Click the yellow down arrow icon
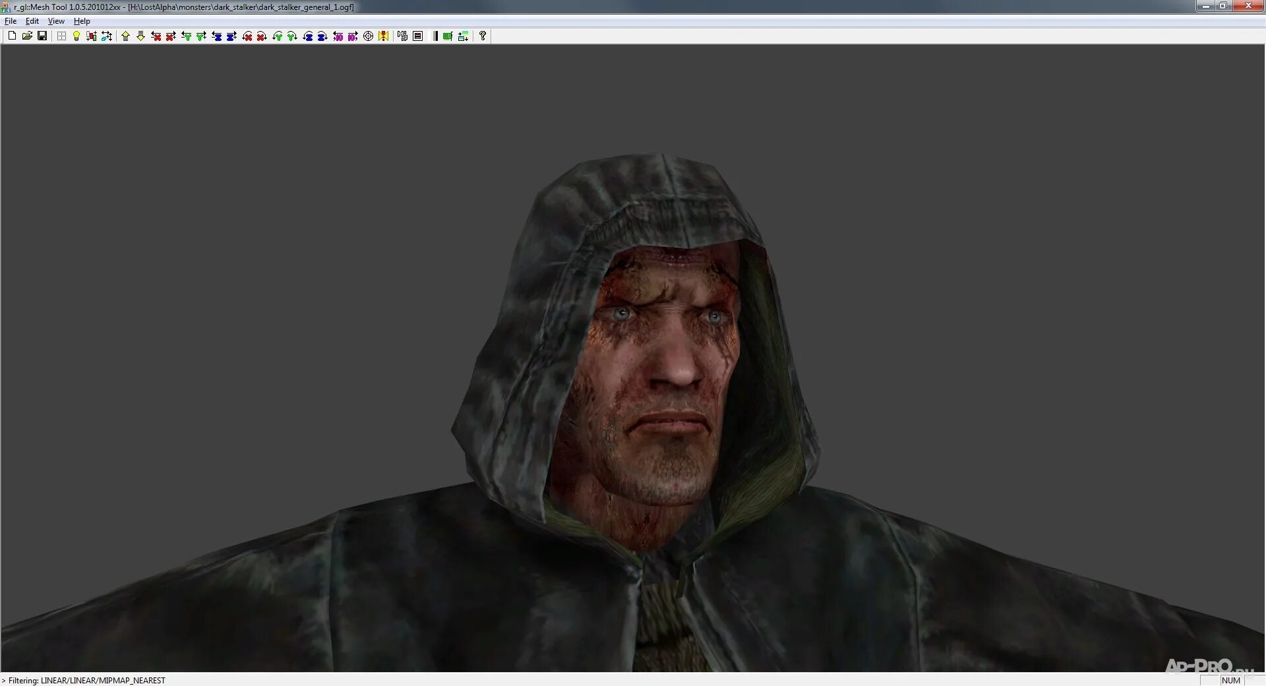1266x686 pixels. pos(140,36)
